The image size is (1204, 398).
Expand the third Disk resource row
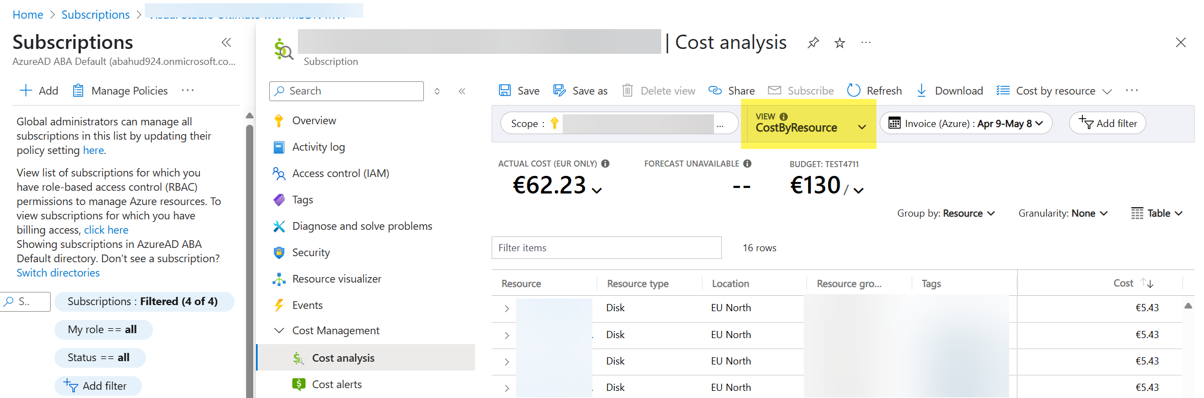coord(506,362)
